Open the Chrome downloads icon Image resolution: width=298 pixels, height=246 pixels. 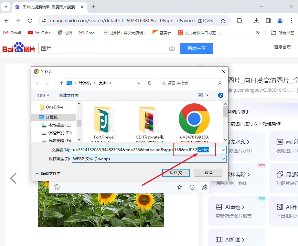coord(257,21)
